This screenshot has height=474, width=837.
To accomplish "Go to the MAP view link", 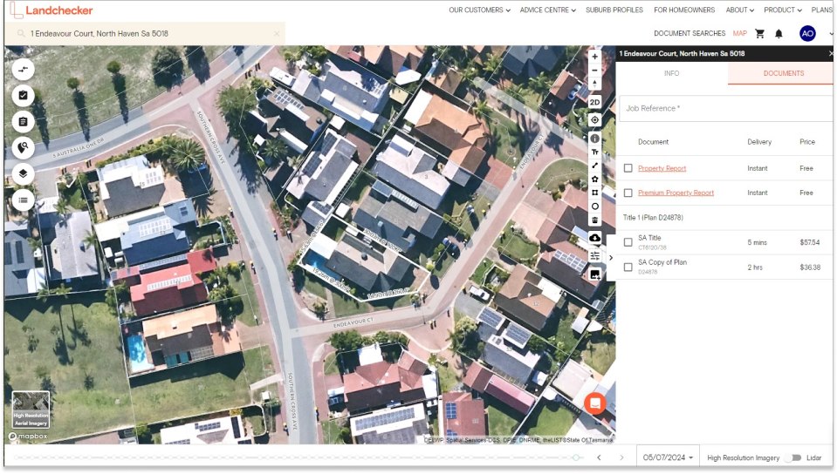I will pos(740,34).
